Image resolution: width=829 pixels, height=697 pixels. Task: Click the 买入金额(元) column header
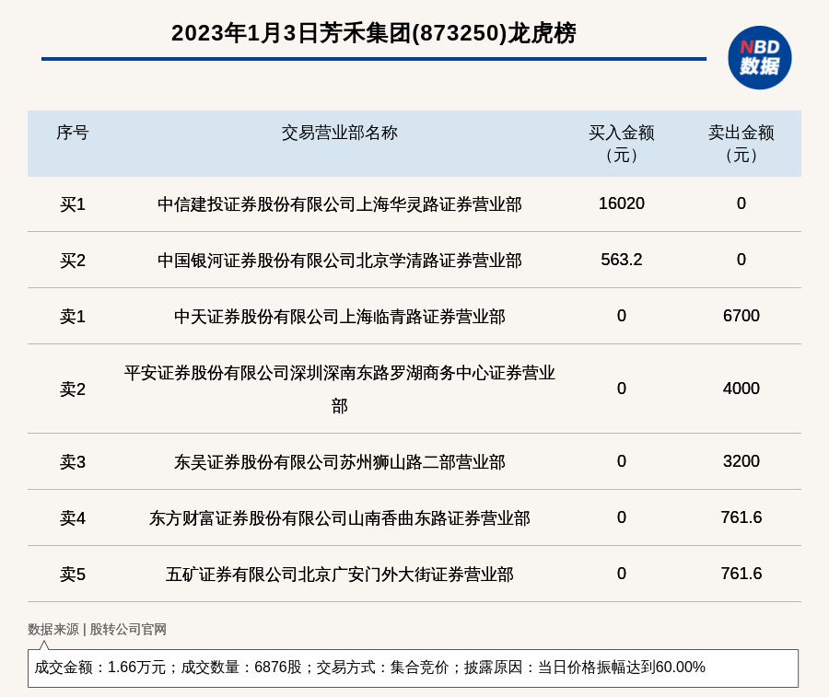621,144
